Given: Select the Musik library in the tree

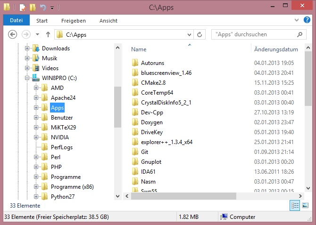Looking at the screenshot, I should click(50, 58).
